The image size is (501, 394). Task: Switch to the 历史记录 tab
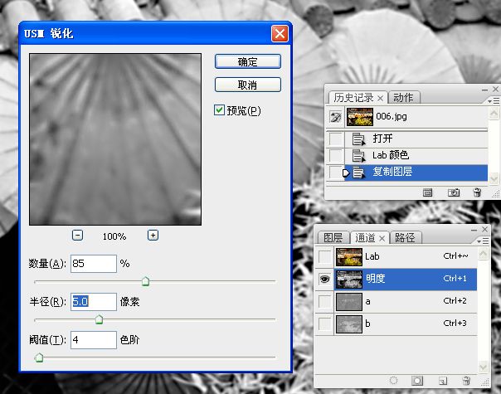click(353, 97)
